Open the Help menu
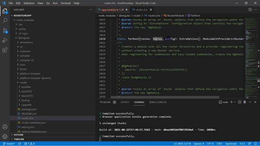This screenshot has width=260, height=146. (x=76, y=3)
